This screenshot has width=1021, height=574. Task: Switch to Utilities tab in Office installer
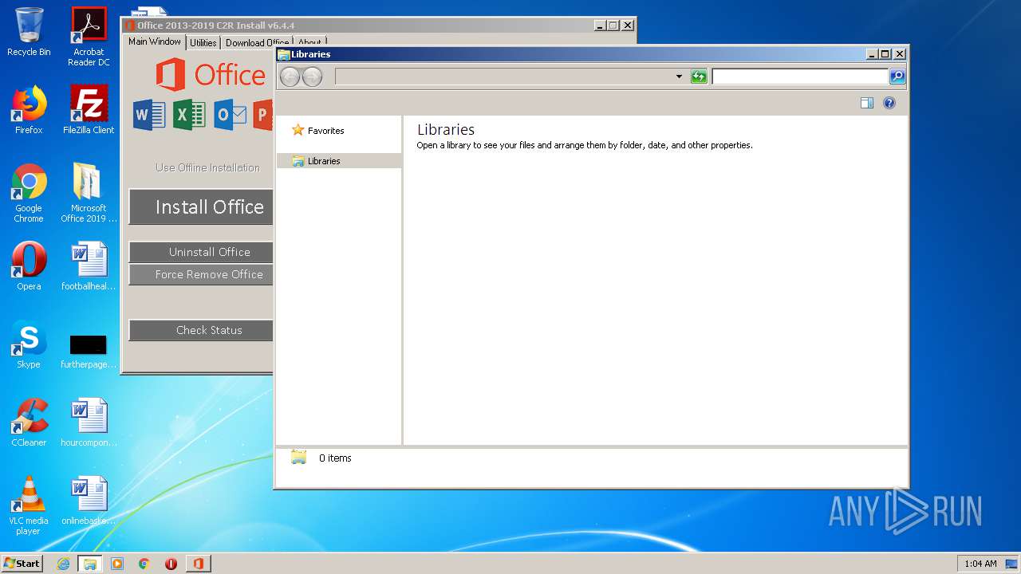point(203,43)
